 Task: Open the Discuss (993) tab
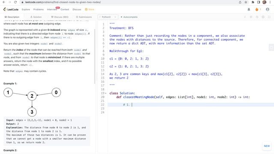60,17
